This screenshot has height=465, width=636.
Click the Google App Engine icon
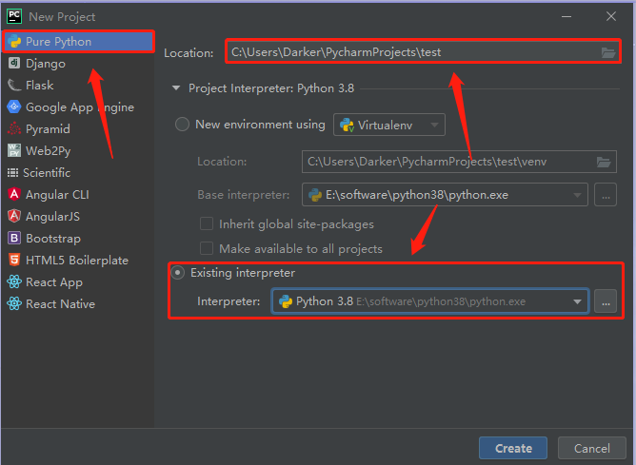14,107
